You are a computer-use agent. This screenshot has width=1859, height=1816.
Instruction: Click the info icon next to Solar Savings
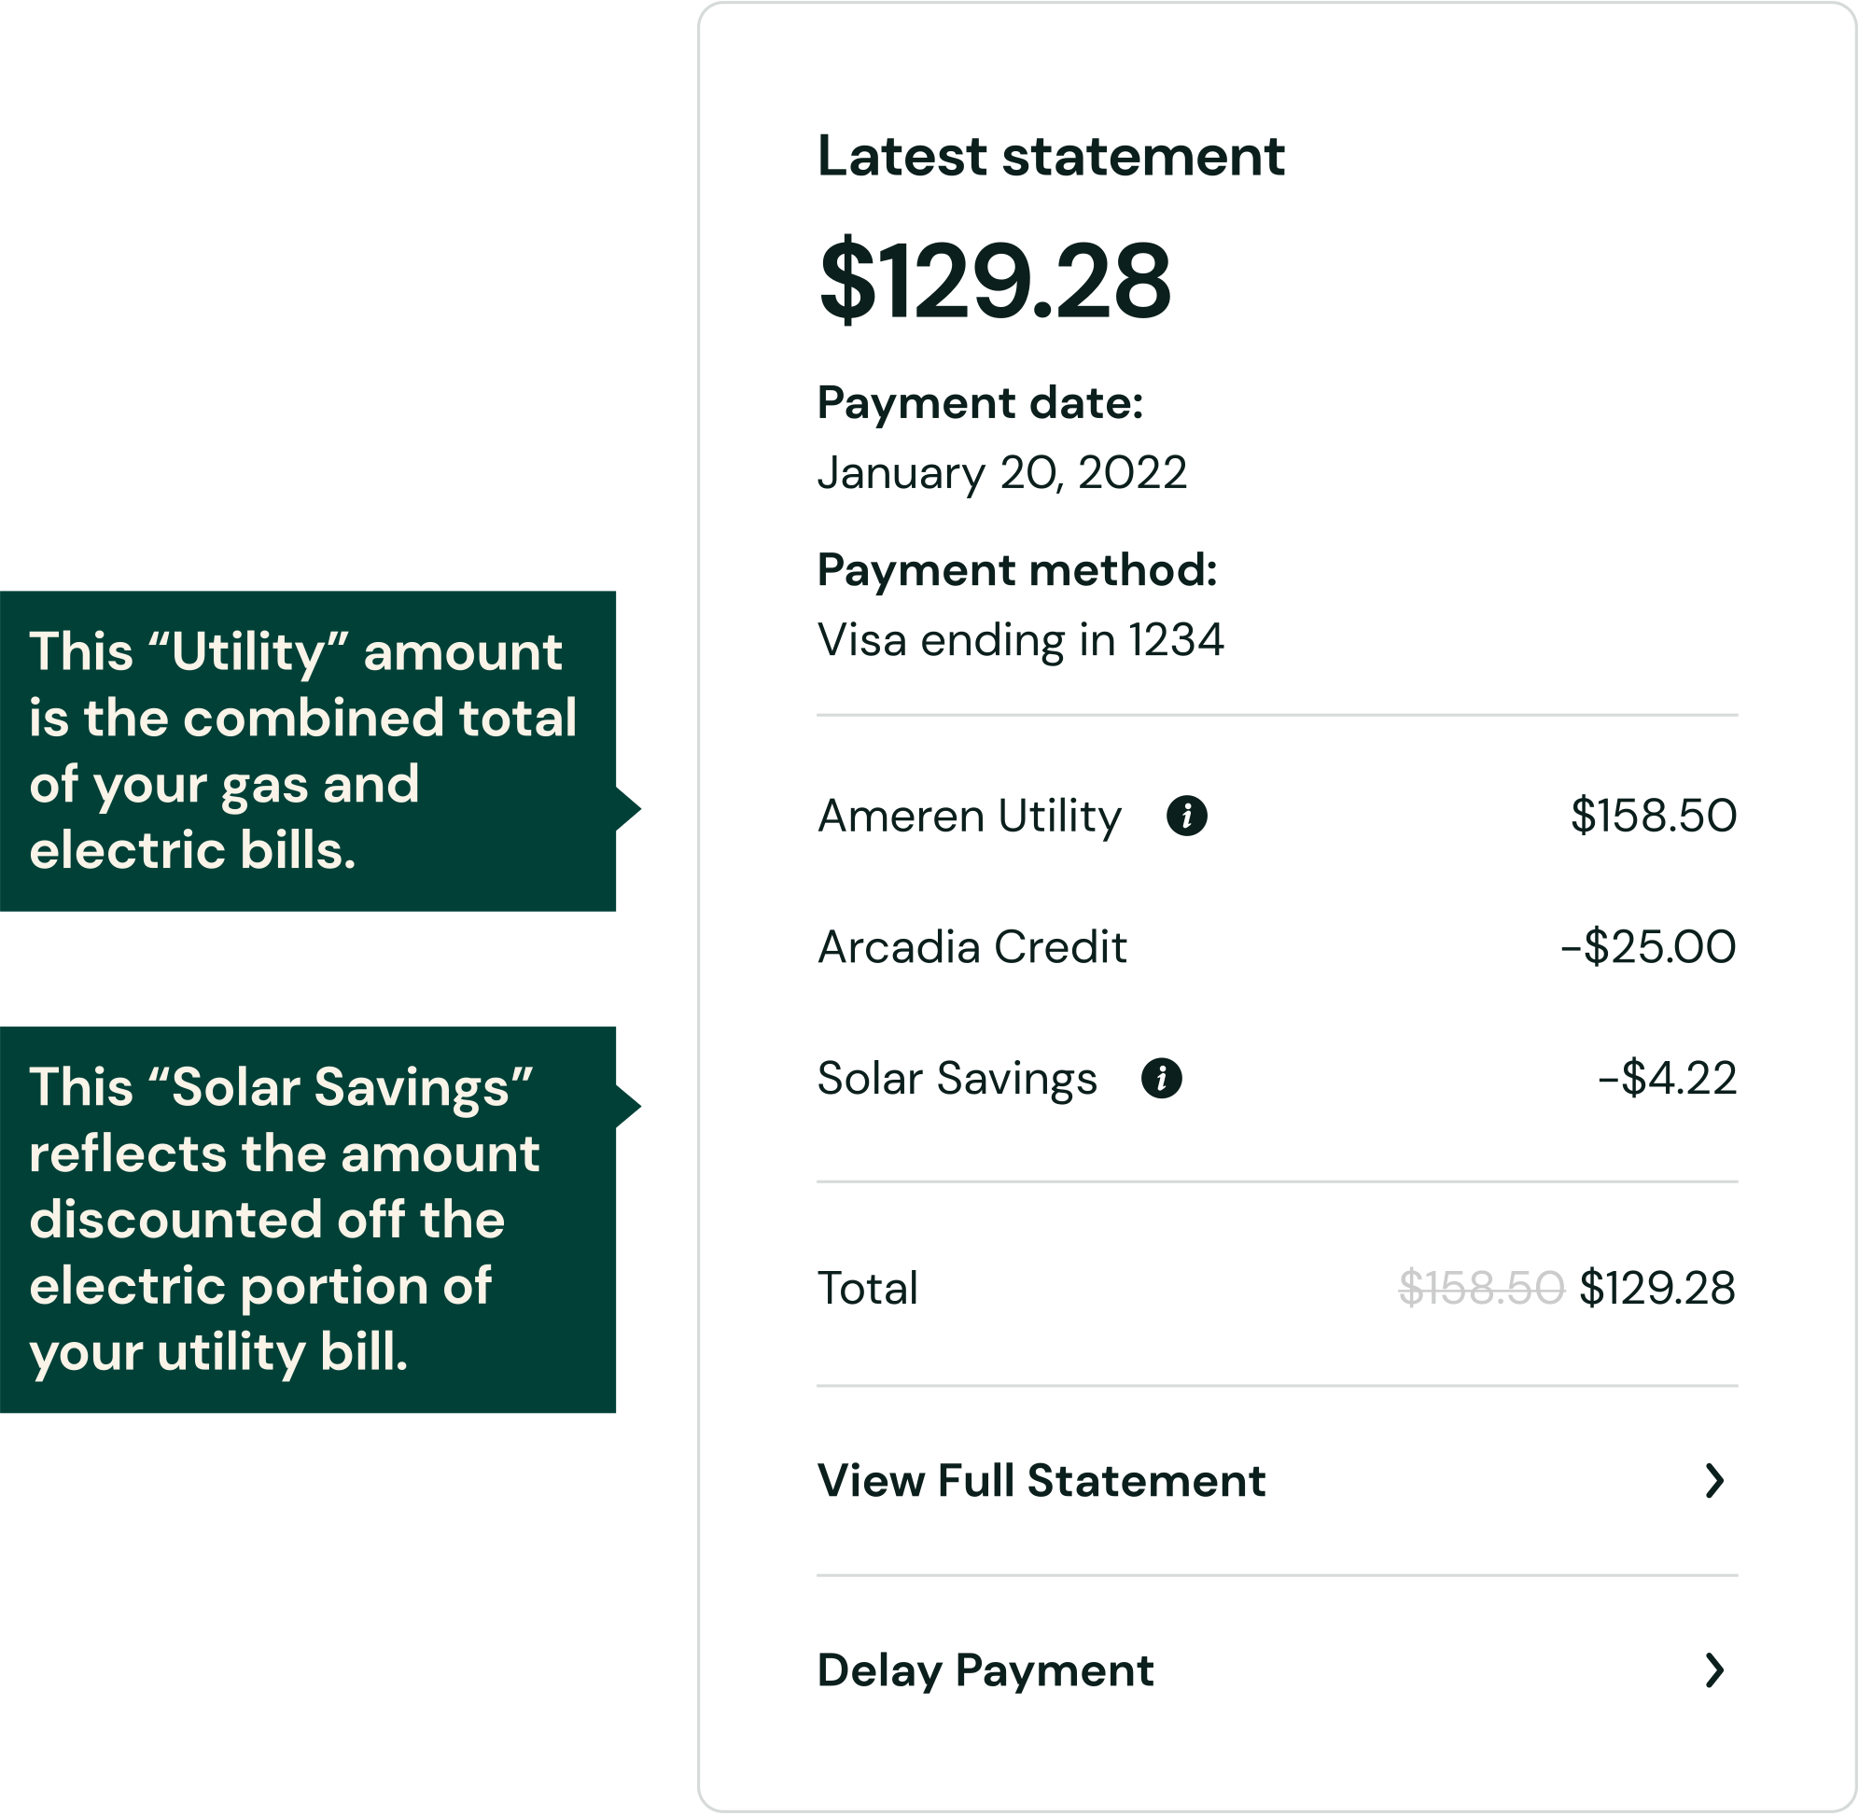pyautogui.click(x=1161, y=1079)
